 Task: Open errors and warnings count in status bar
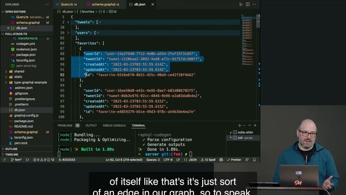(43, 160)
